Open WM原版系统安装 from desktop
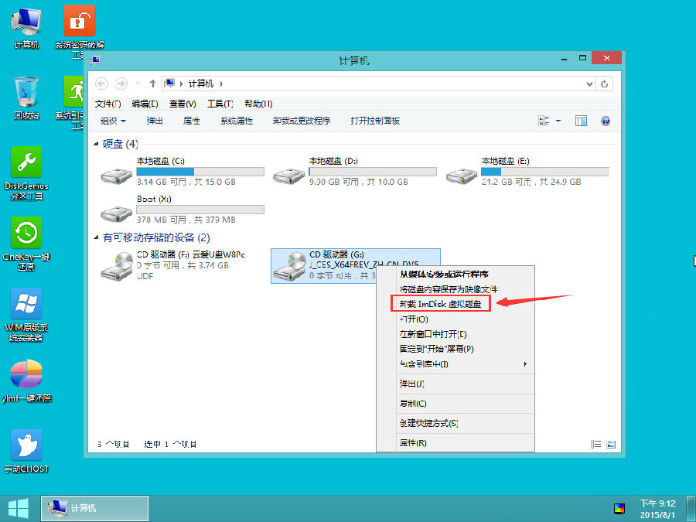Viewport: 696px width, 522px height. (x=26, y=303)
